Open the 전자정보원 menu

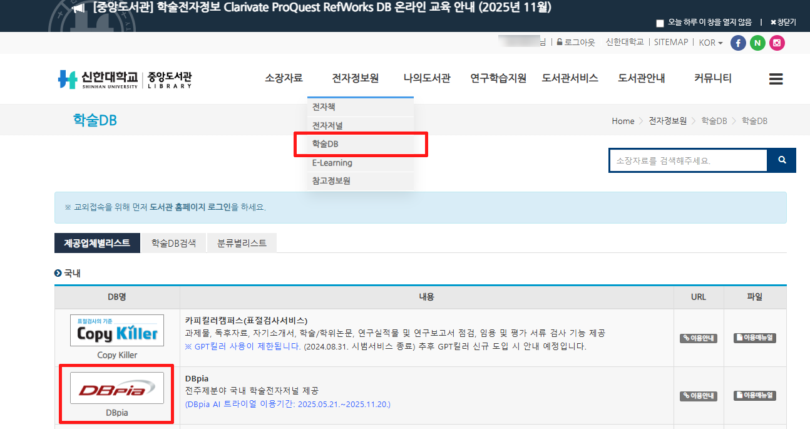click(x=355, y=78)
